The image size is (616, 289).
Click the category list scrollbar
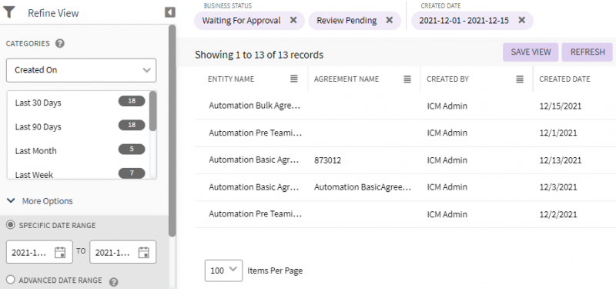[x=153, y=111]
